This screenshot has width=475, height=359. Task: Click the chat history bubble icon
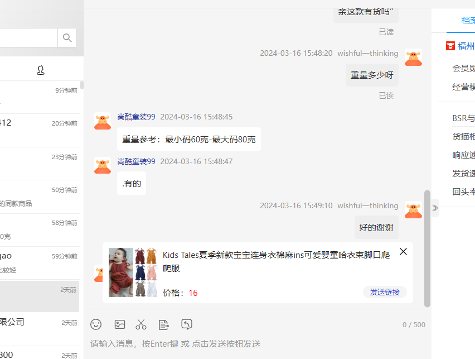coord(187,324)
